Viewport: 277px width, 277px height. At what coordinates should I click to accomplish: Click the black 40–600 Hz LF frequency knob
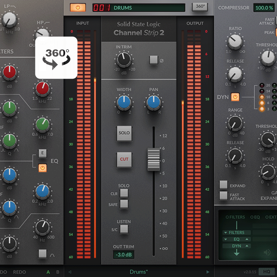(42, 228)
